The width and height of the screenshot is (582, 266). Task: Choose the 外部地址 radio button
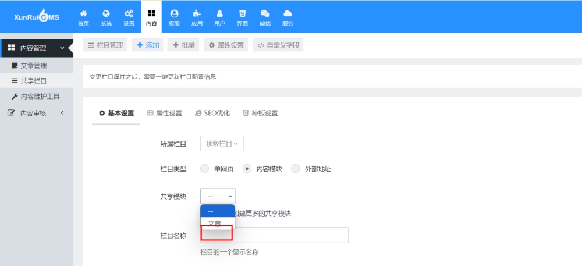(296, 169)
